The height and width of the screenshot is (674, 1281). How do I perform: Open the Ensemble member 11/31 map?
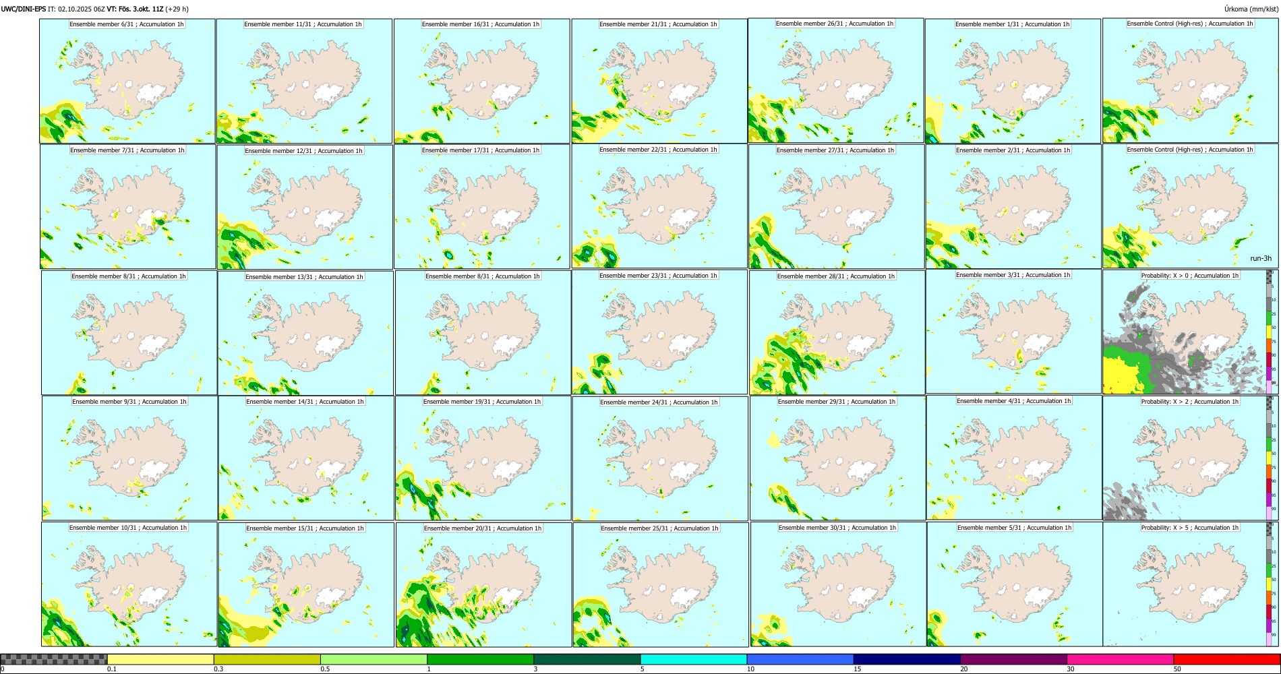coord(304,81)
